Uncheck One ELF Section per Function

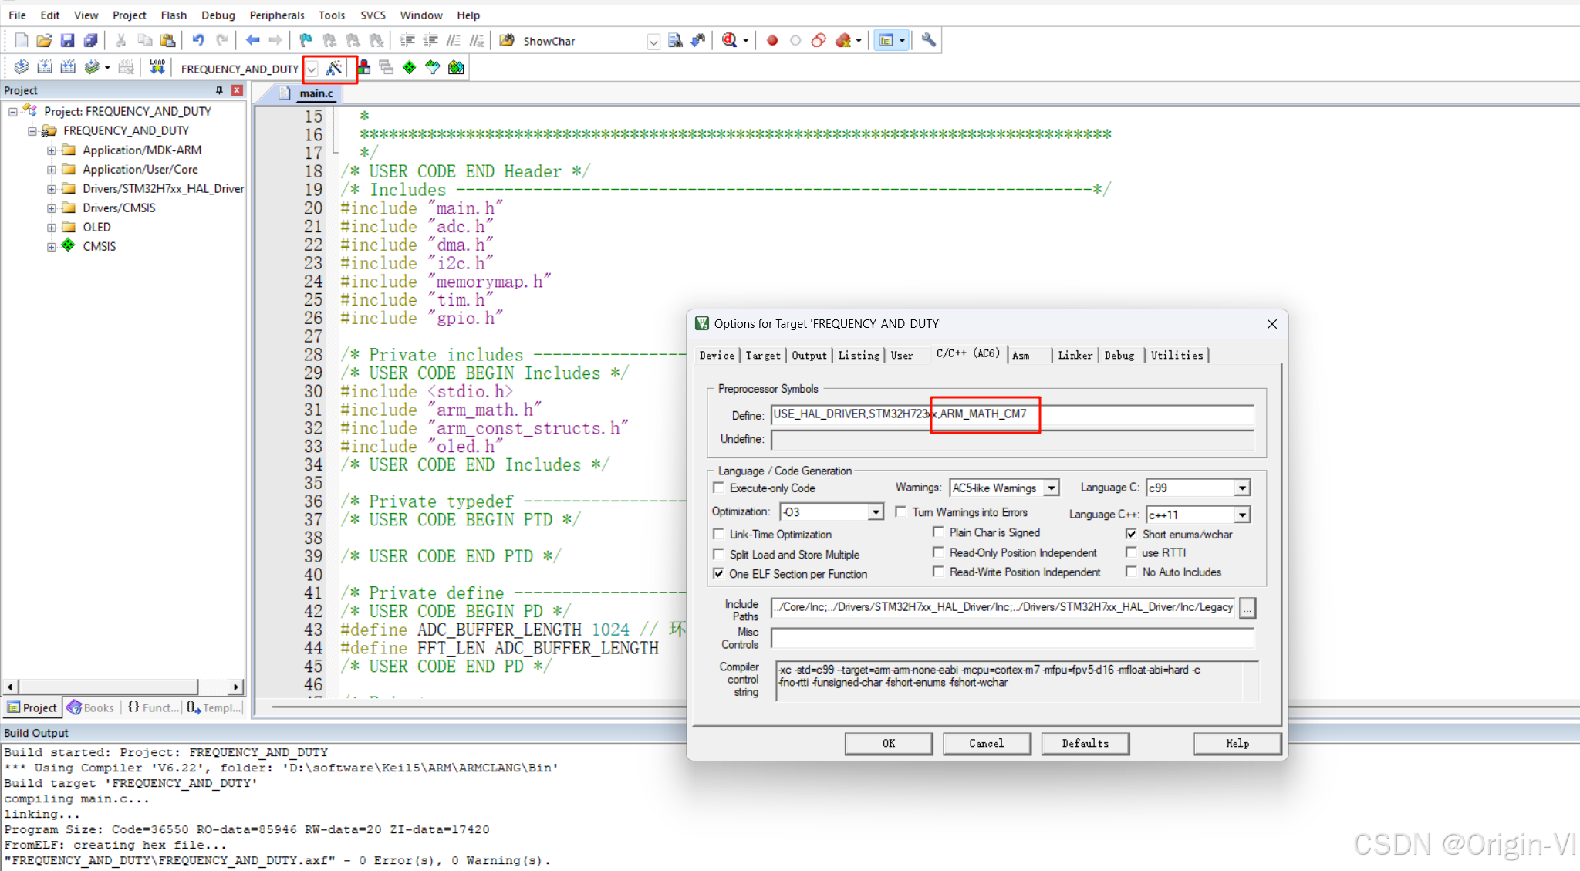point(719,574)
